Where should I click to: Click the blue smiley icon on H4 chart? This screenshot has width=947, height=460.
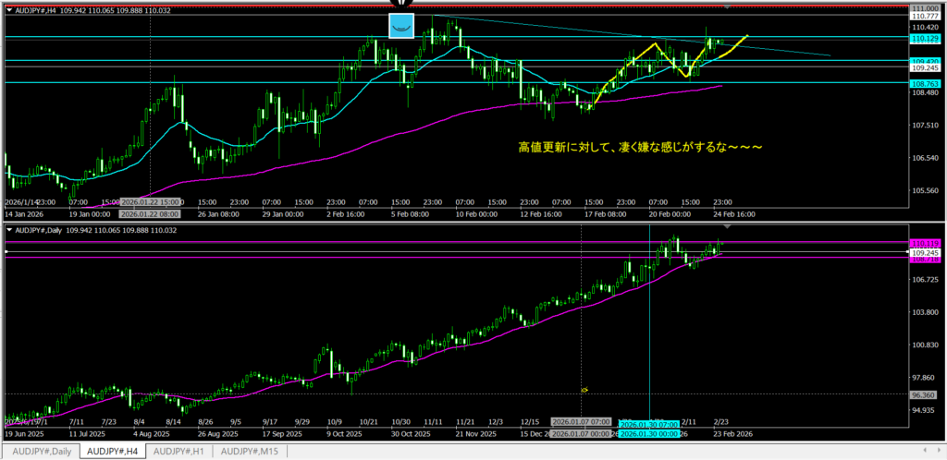point(400,27)
